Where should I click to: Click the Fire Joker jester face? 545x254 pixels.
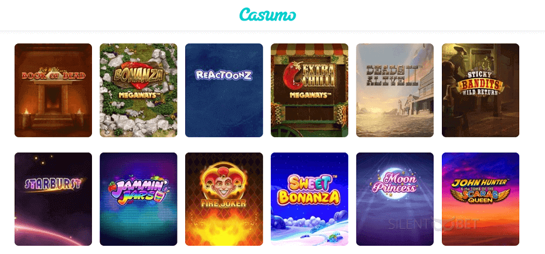pos(224,184)
